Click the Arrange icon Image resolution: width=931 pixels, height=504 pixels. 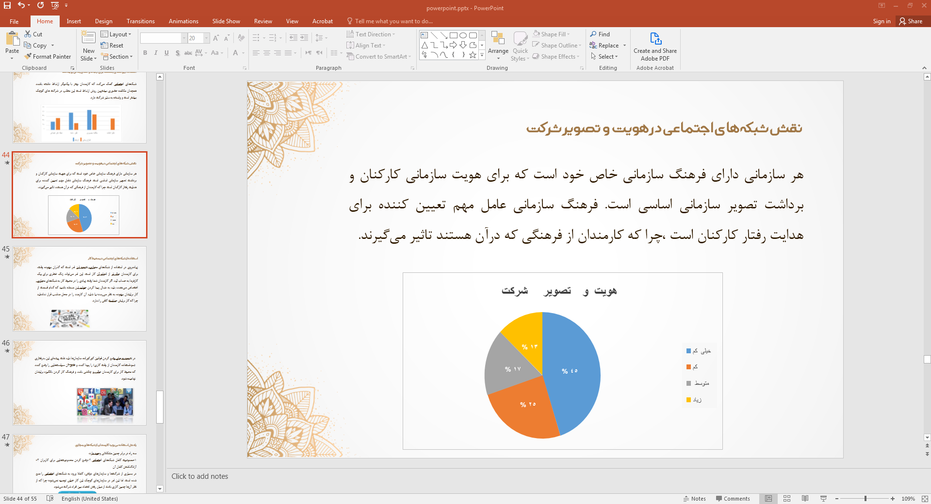pyautogui.click(x=498, y=39)
